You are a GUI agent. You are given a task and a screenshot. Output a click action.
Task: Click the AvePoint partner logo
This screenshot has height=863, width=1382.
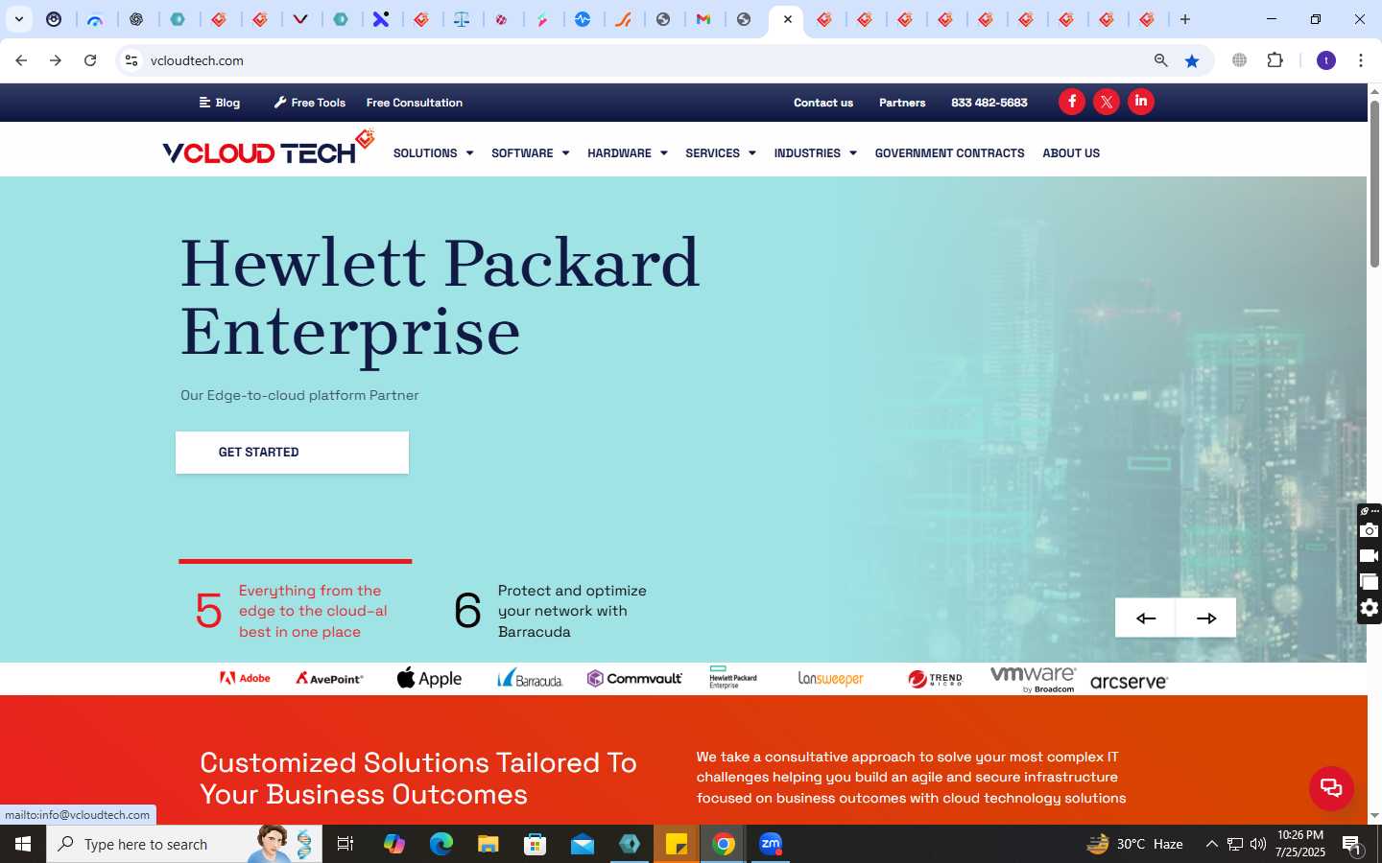[x=329, y=679]
